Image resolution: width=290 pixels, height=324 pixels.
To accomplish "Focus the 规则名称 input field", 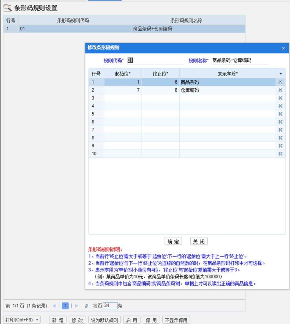I will [240, 60].
